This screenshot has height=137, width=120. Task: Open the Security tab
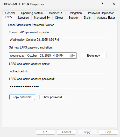tap(74, 18)
